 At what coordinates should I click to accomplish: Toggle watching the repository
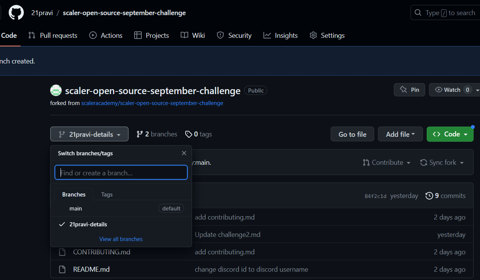click(x=452, y=90)
